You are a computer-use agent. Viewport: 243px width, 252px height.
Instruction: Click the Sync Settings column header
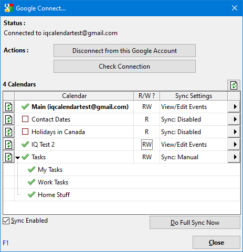click(x=194, y=96)
